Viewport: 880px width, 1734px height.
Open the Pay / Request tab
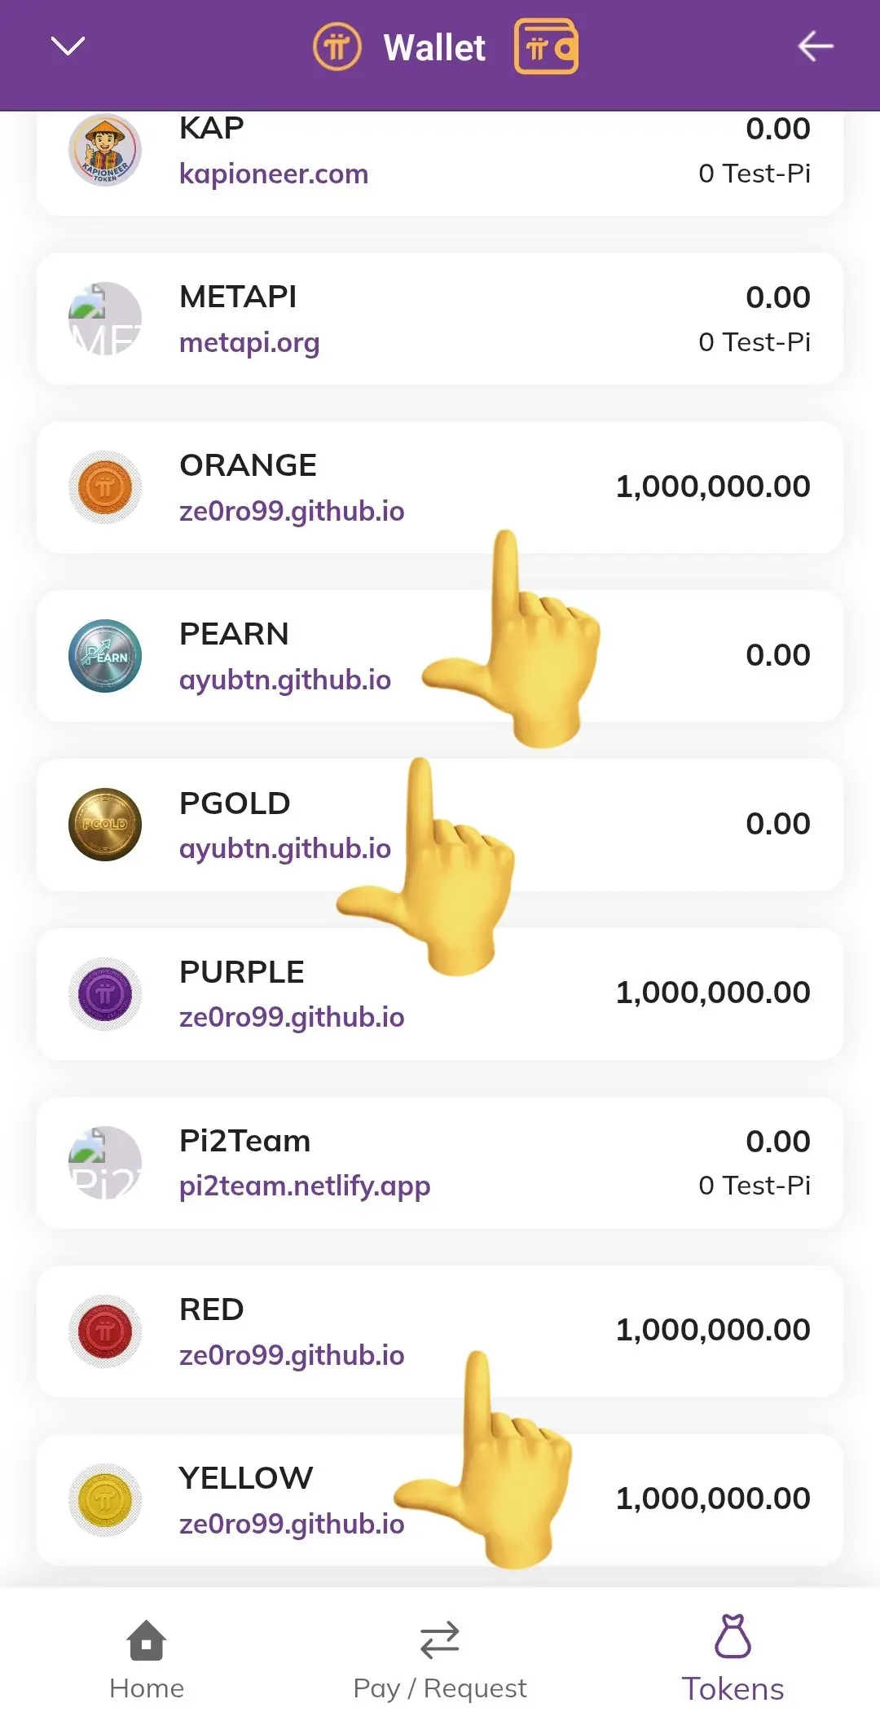(x=440, y=1659)
